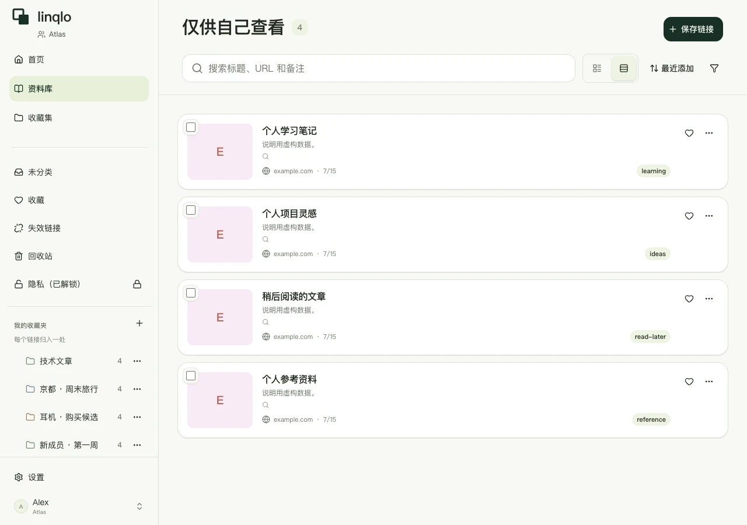Open options menu for 技术文章 folder

coord(137,361)
